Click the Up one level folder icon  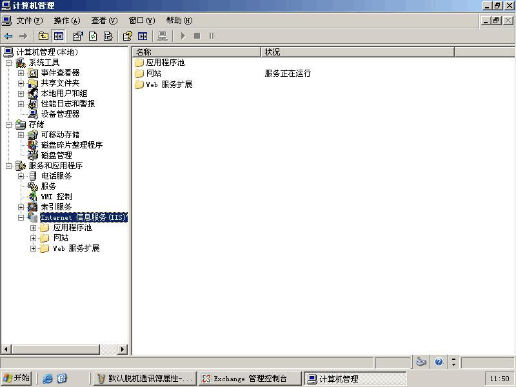[x=43, y=36]
